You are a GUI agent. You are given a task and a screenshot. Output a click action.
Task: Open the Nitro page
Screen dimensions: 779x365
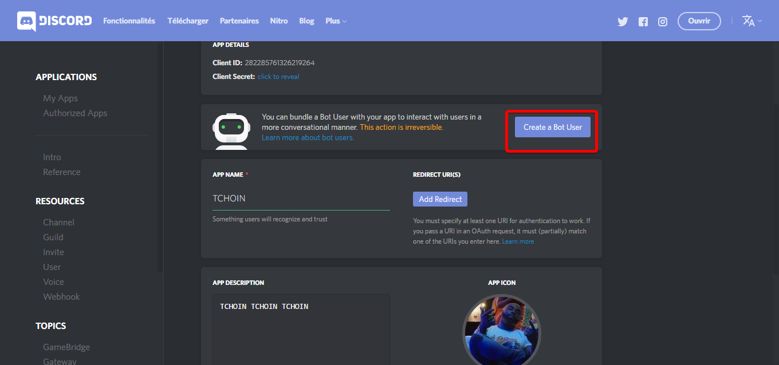click(279, 21)
